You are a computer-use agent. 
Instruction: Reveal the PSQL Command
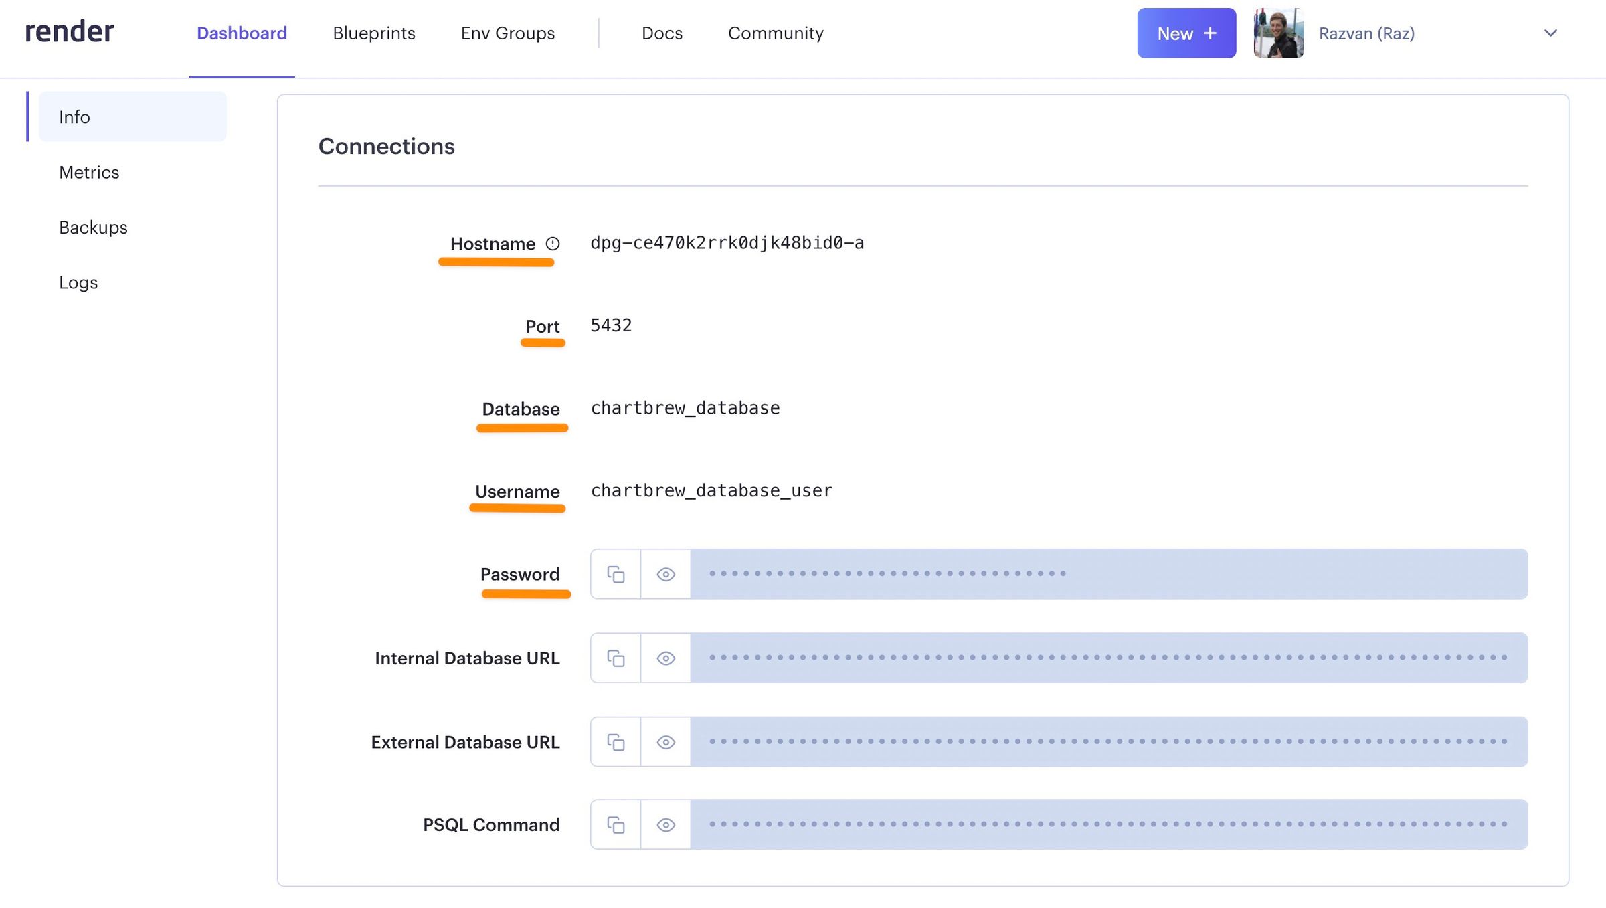point(665,824)
